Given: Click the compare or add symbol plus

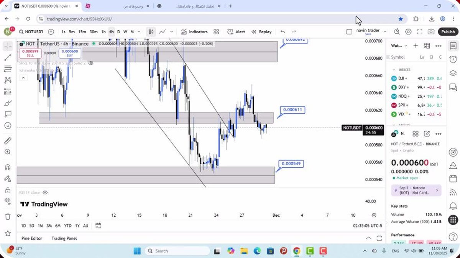Looking at the screenshot, I should 51,32.
